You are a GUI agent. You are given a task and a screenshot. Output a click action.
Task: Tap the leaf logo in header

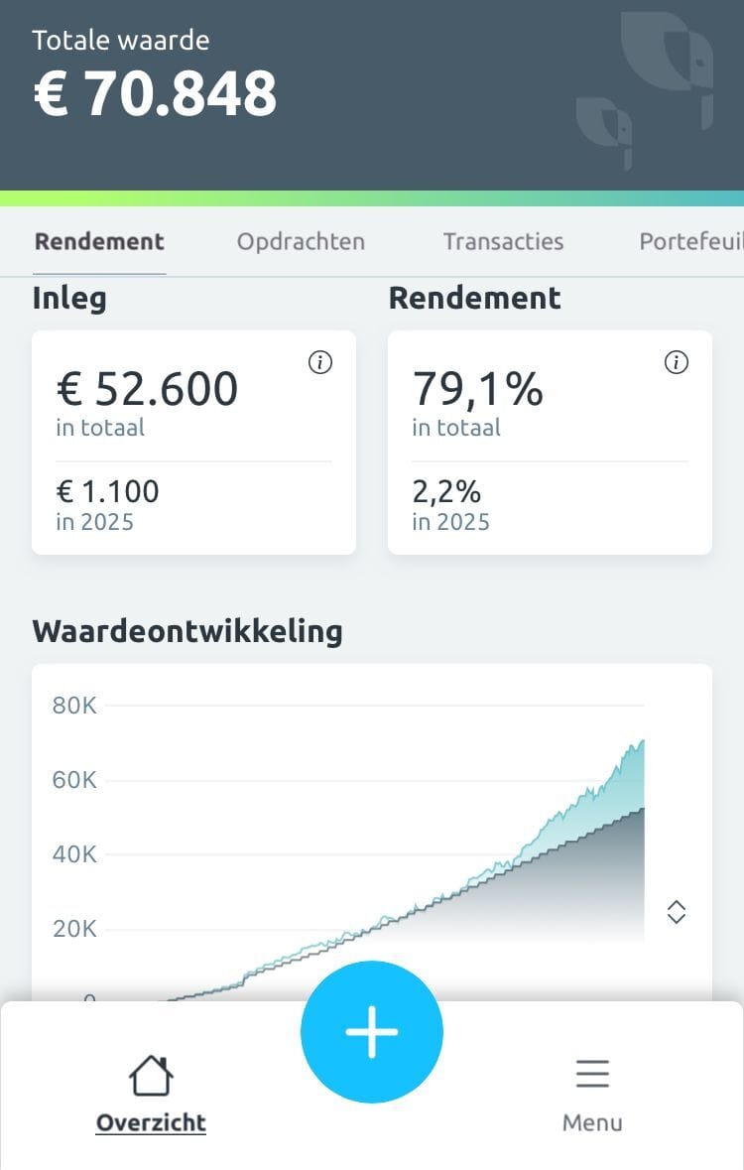tap(646, 82)
